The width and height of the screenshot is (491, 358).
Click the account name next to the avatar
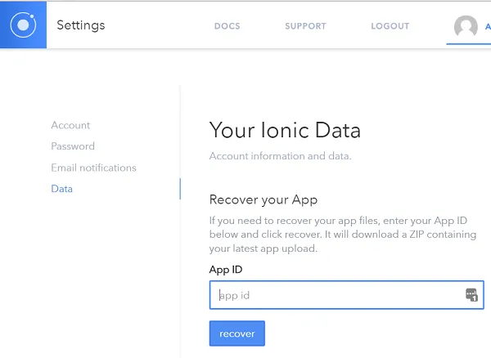click(487, 26)
